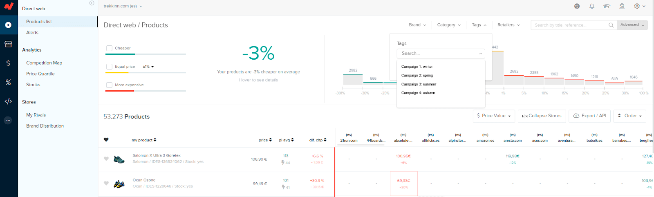Click the amazon.es column header
Screen dimensions: 654x197
[x=485, y=138]
